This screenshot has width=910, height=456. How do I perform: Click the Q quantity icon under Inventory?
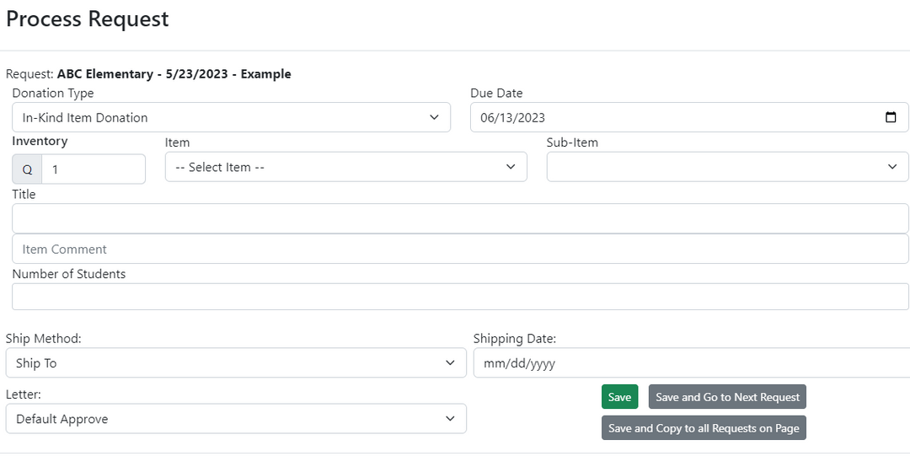27,169
